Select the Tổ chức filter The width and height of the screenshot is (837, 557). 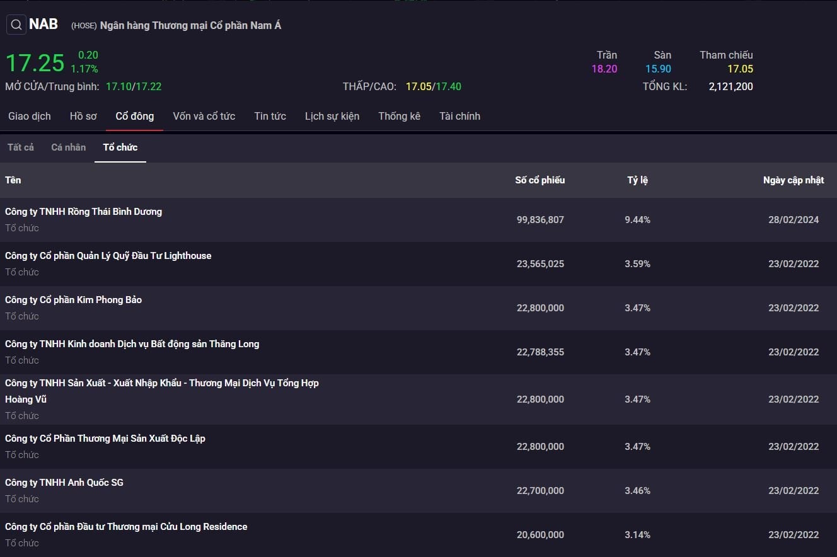pyautogui.click(x=120, y=147)
